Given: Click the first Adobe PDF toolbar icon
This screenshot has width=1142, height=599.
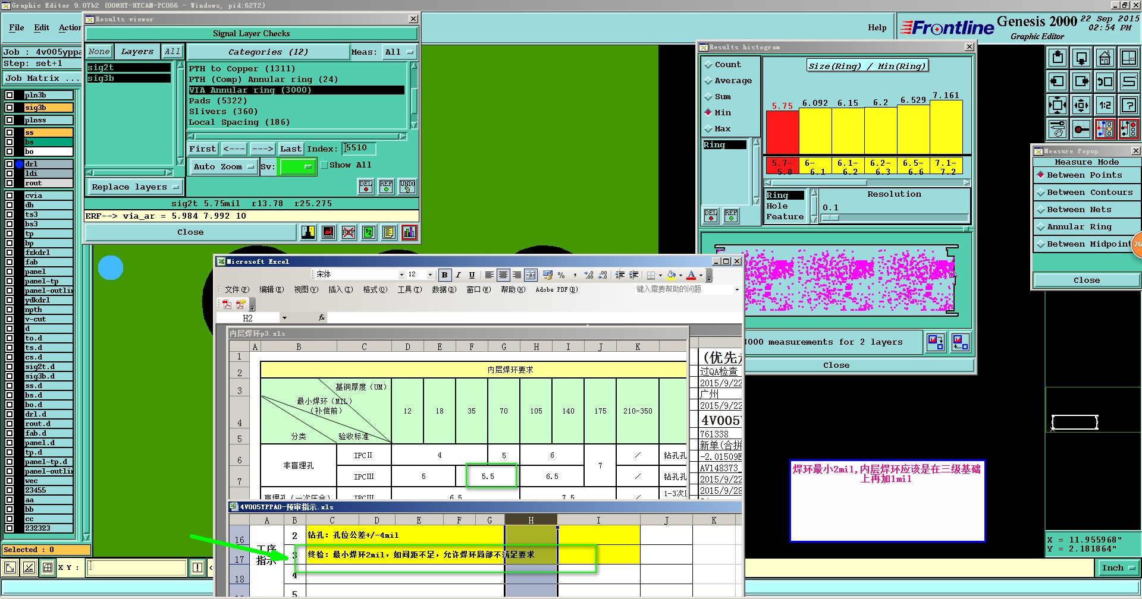Looking at the screenshot, I should (x=227, y=304).
